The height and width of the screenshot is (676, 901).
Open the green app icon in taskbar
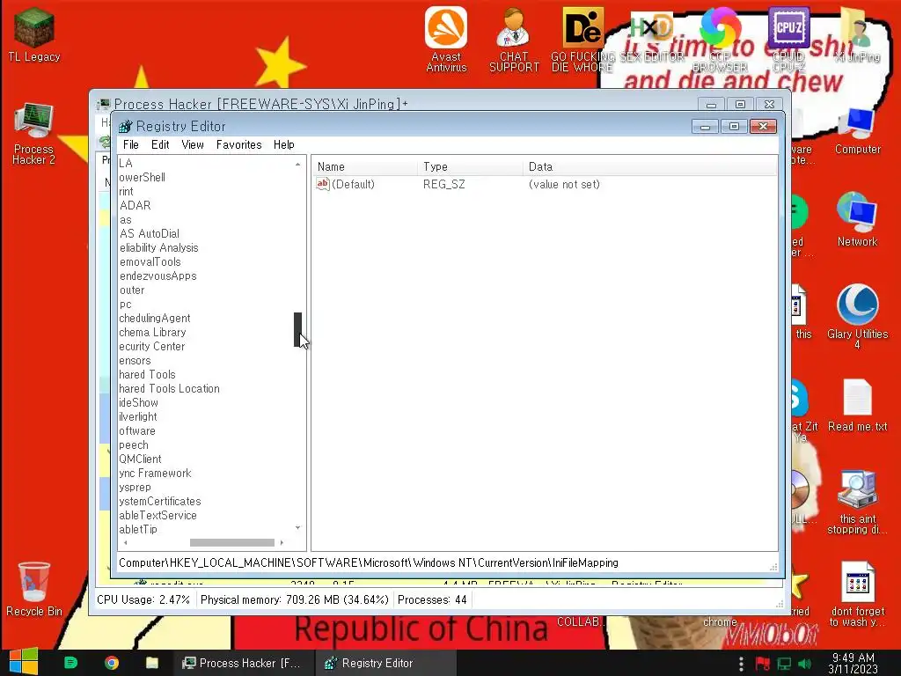tap(70, 663)
